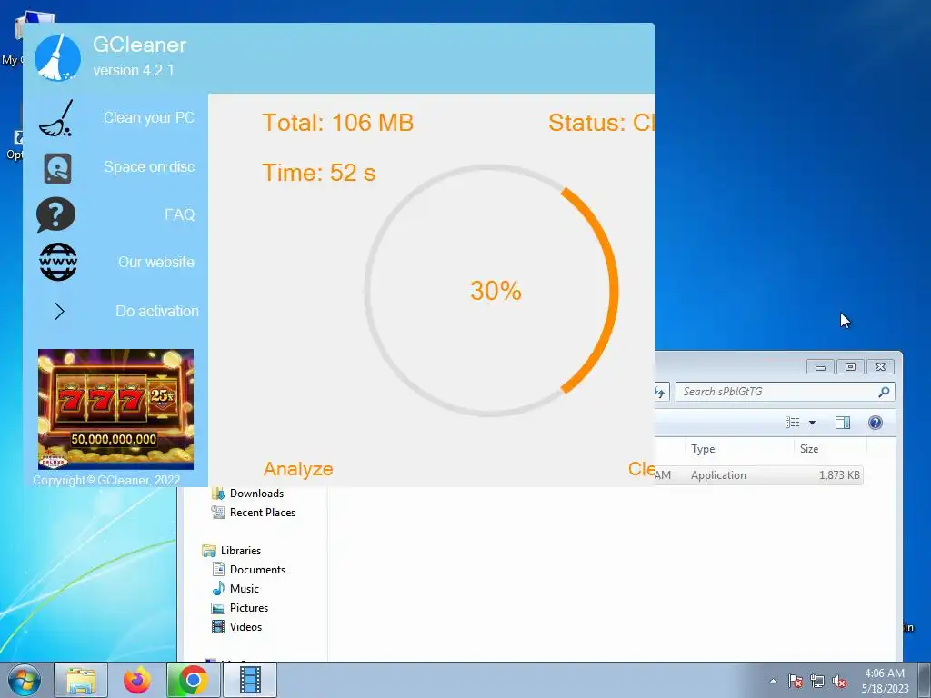This screenshot has height=698, width=931.
Task: Click the Total: 106 MB text
Action: coord(338,123)
